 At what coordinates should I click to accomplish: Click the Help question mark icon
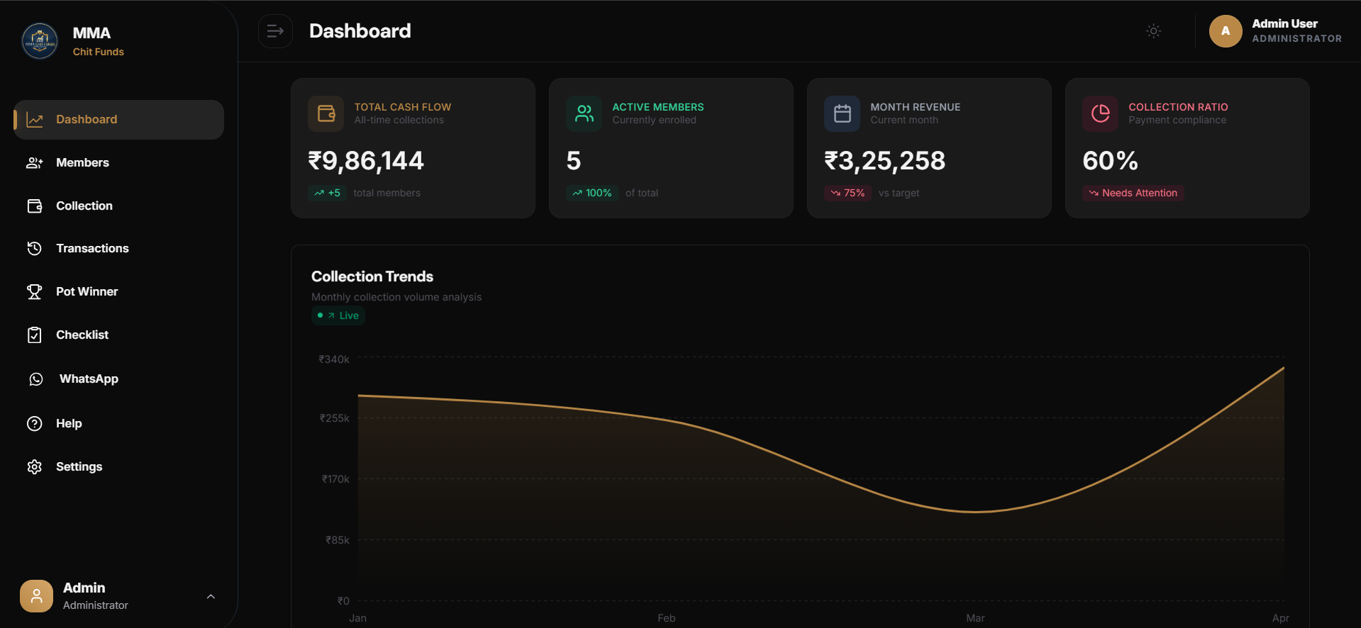point(35,424)
